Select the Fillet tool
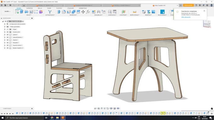214x120 pixels. pyautogui.click(x=64, y=12)
